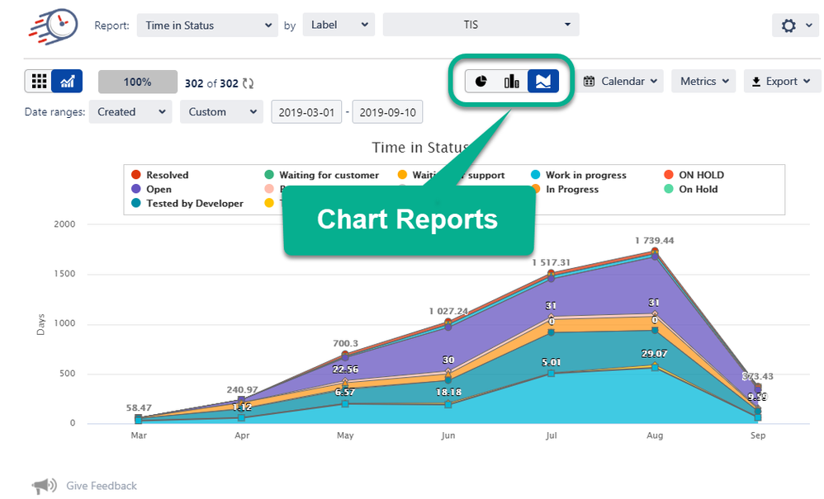Toggle Open series in legend
824x499 pixels.
[151, 189]
